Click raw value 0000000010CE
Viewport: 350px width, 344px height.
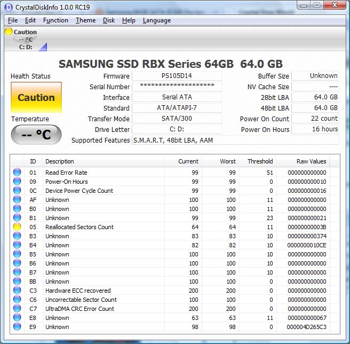(x=307, y=245)
